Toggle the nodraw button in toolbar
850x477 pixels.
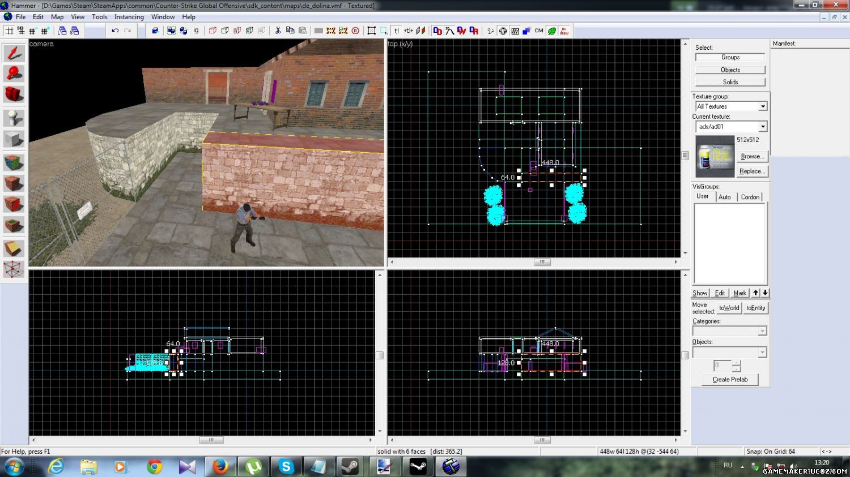click(x=564, y=31)
